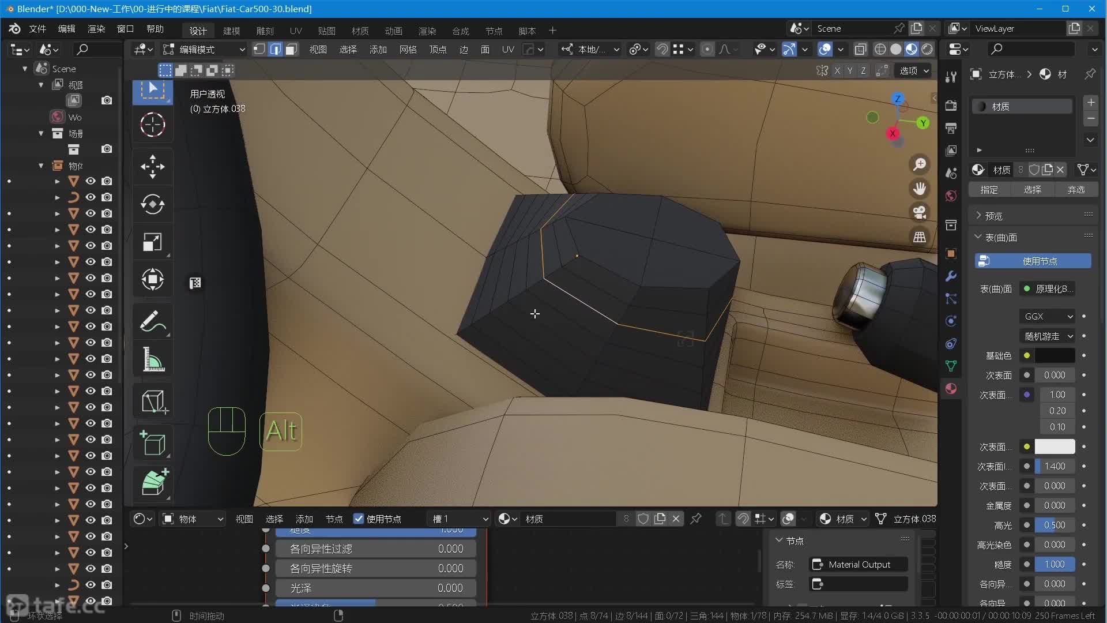Screen dimensions: 1107x623
Task: Open Modifier properties wrench tab
Action: [951, 276]
